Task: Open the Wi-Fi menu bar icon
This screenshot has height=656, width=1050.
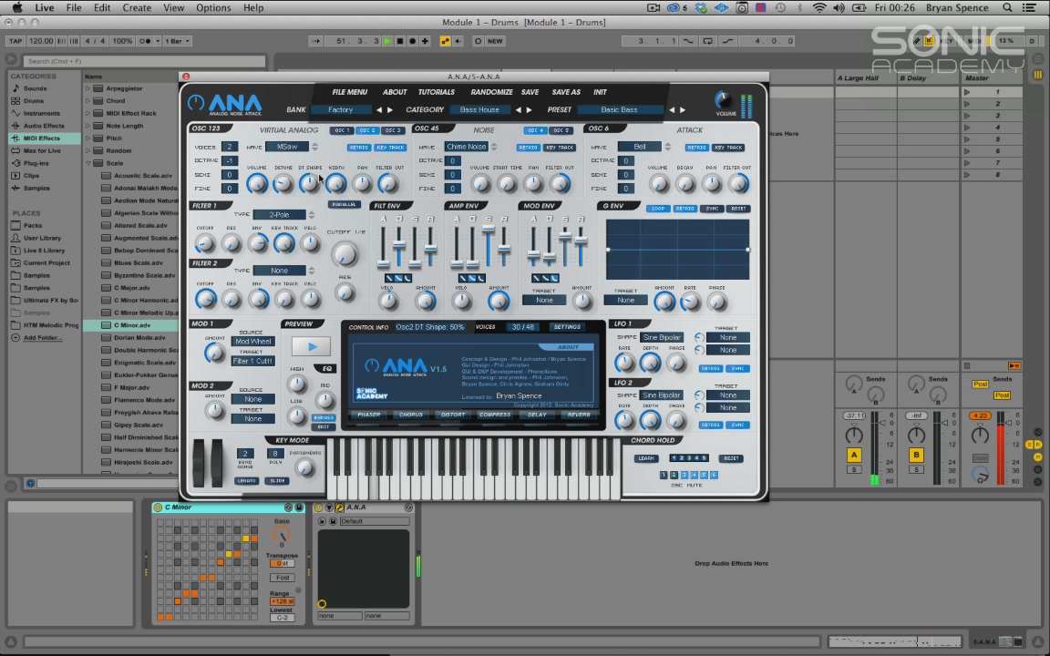Action: tap(819, 8)
